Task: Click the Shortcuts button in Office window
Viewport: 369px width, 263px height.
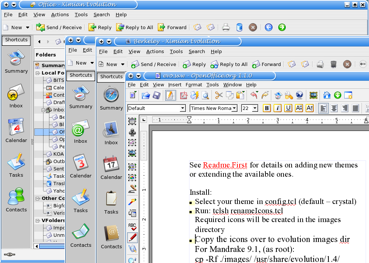Action: [16, 40]
